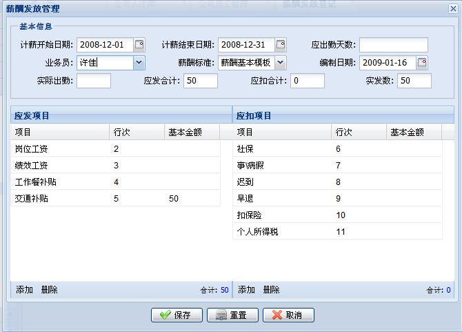Image resolution: width=462 pixels, height=332 pixels.
Task: Select the 交通补贴 row
Action: 116,198
